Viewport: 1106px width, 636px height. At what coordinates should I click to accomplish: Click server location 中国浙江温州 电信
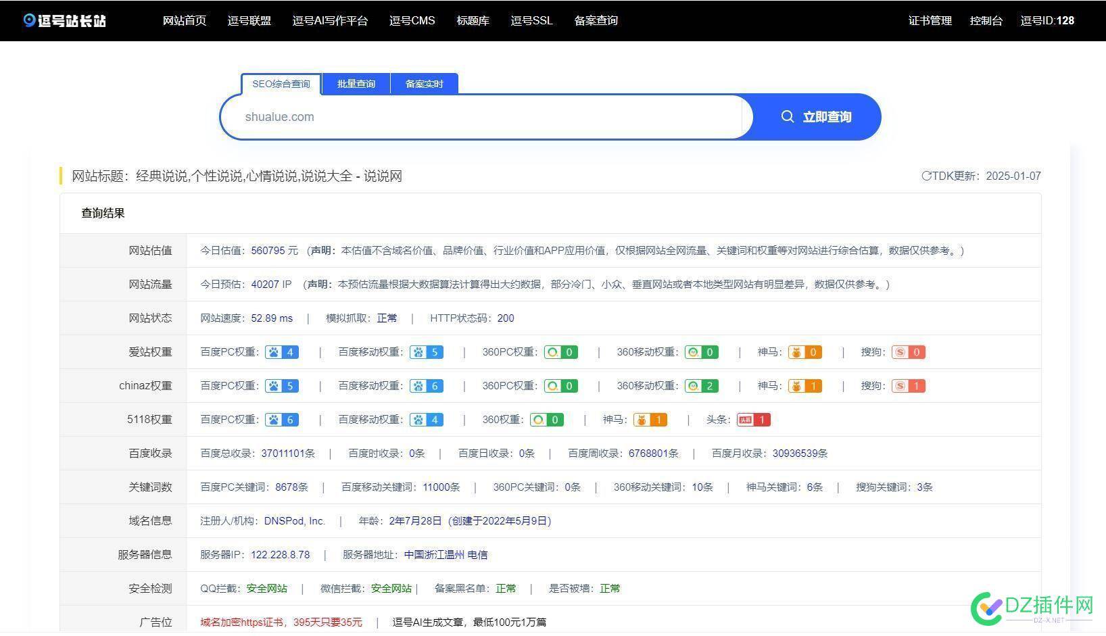coord(446,555)
